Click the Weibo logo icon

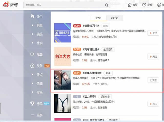click(x=6, y=5)
